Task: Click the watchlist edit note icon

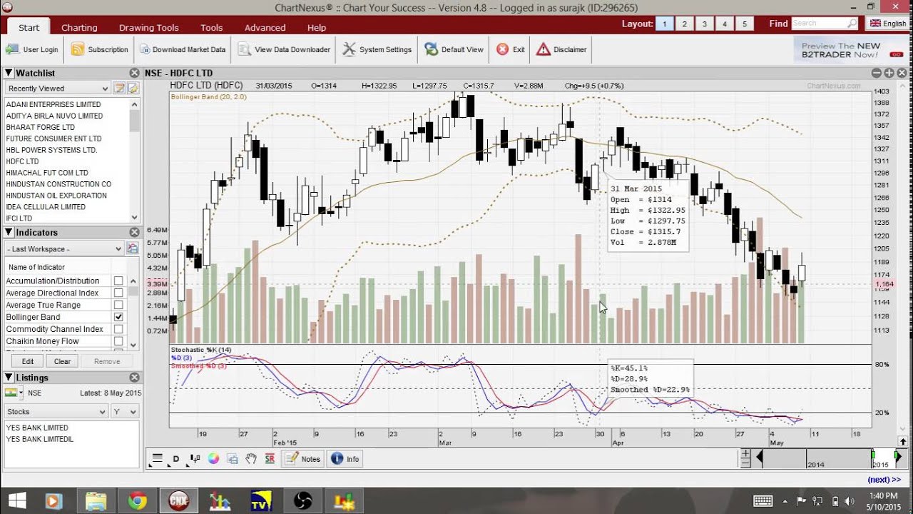Action: [x=120, y=89]
